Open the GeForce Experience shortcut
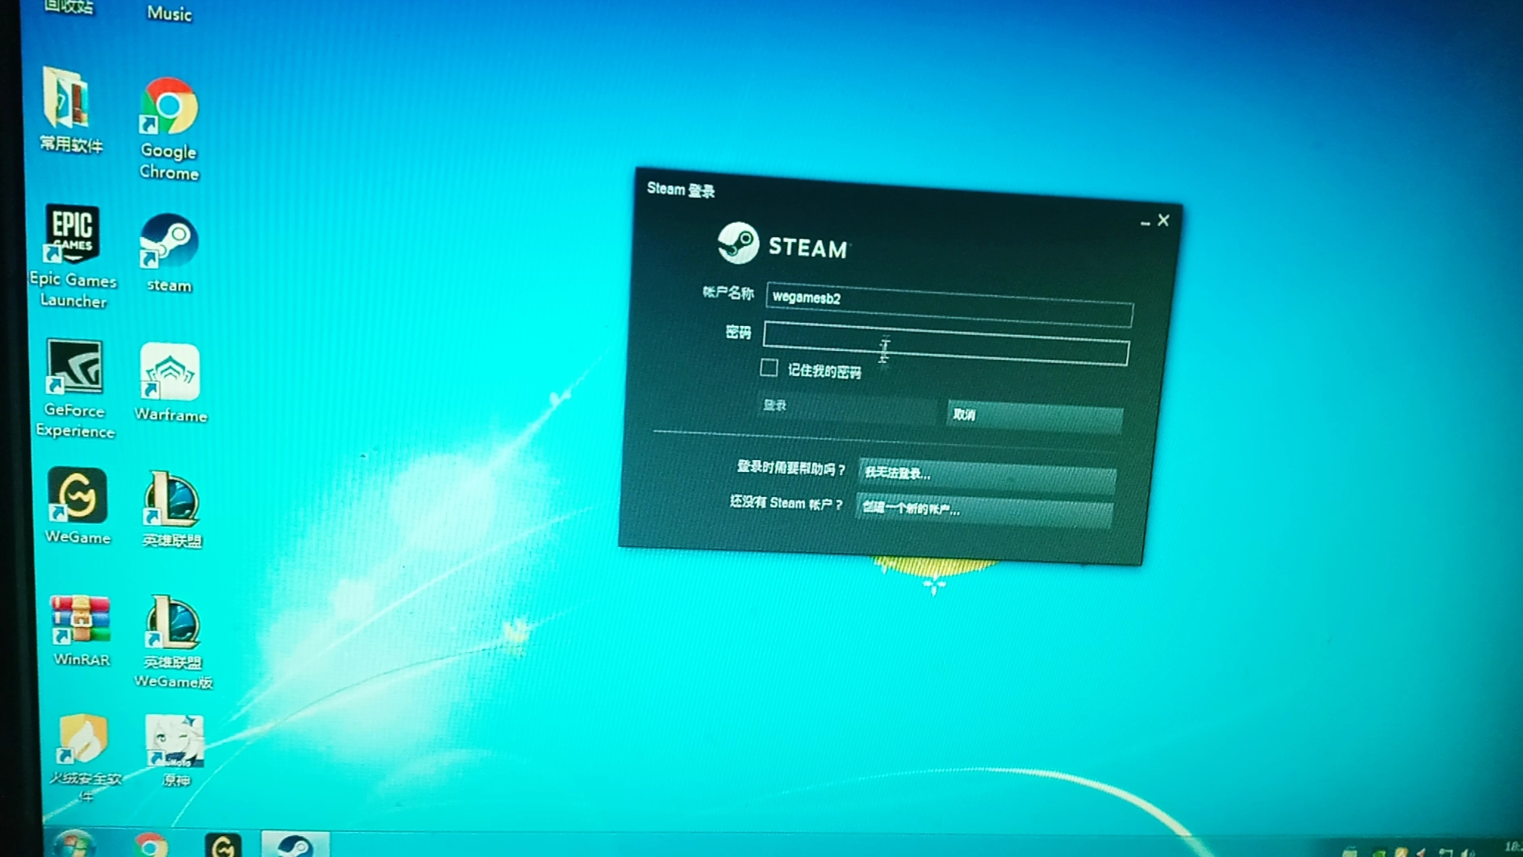1523x857 pixels. click(x=74, y=388)
